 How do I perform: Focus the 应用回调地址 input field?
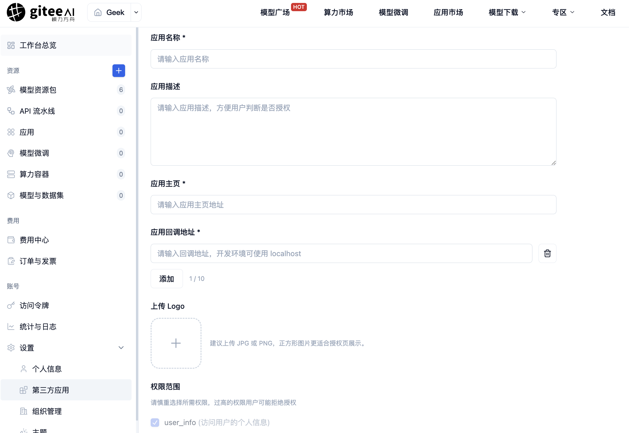[x=341, y=254]
